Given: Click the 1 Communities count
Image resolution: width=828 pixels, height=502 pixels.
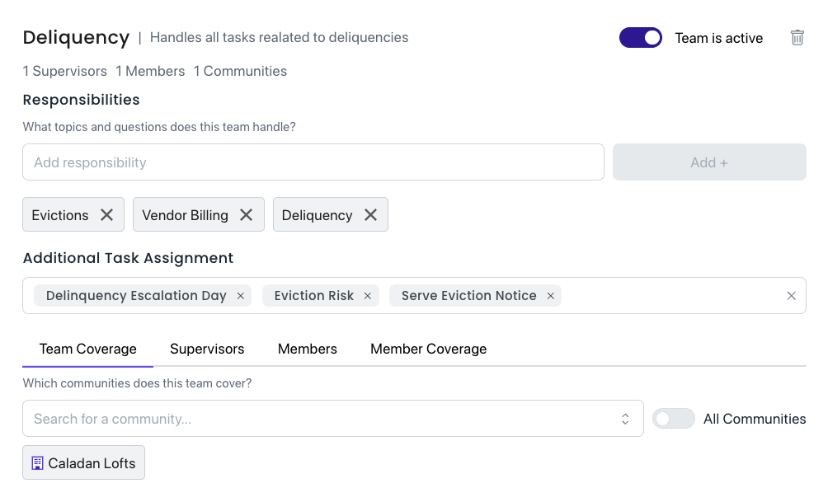Looking at the screenshot, I should 240,71.
